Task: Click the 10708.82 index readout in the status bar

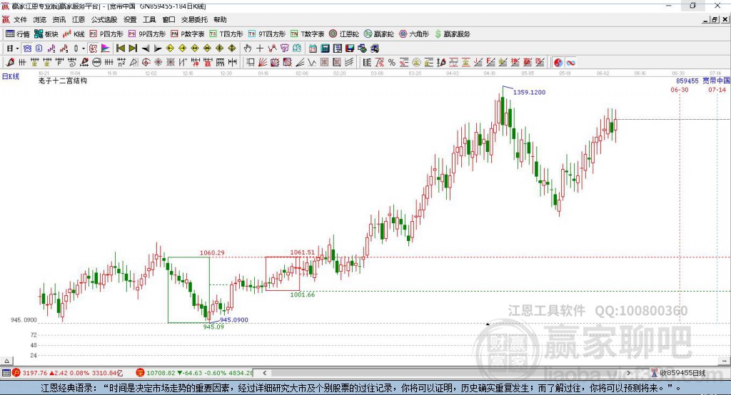Action: coord(161,373)
